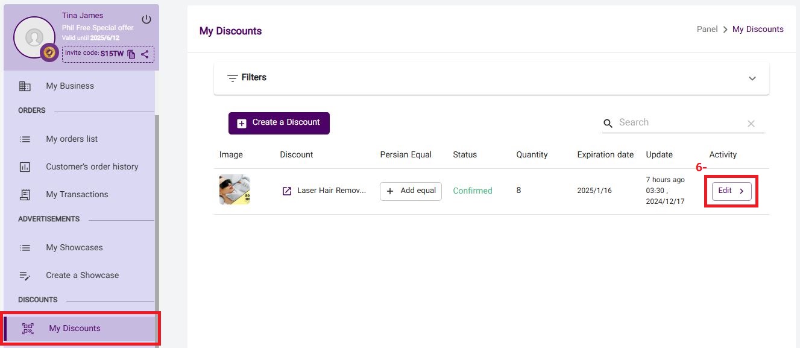Add Persian equal for the discount

pos(411,191)
